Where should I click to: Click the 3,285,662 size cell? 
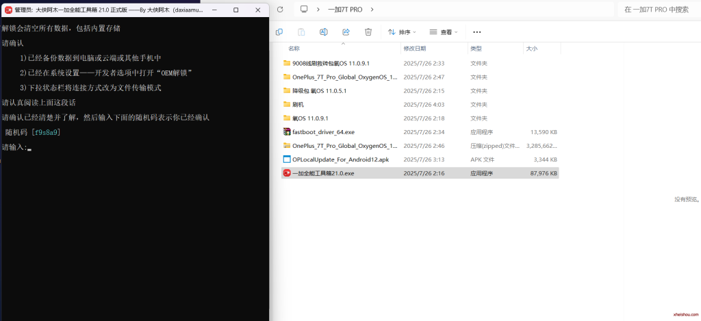(x=542, y=146)
